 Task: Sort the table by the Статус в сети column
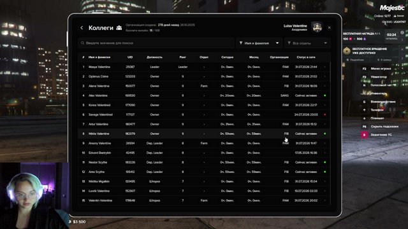(x=306, y=57)
